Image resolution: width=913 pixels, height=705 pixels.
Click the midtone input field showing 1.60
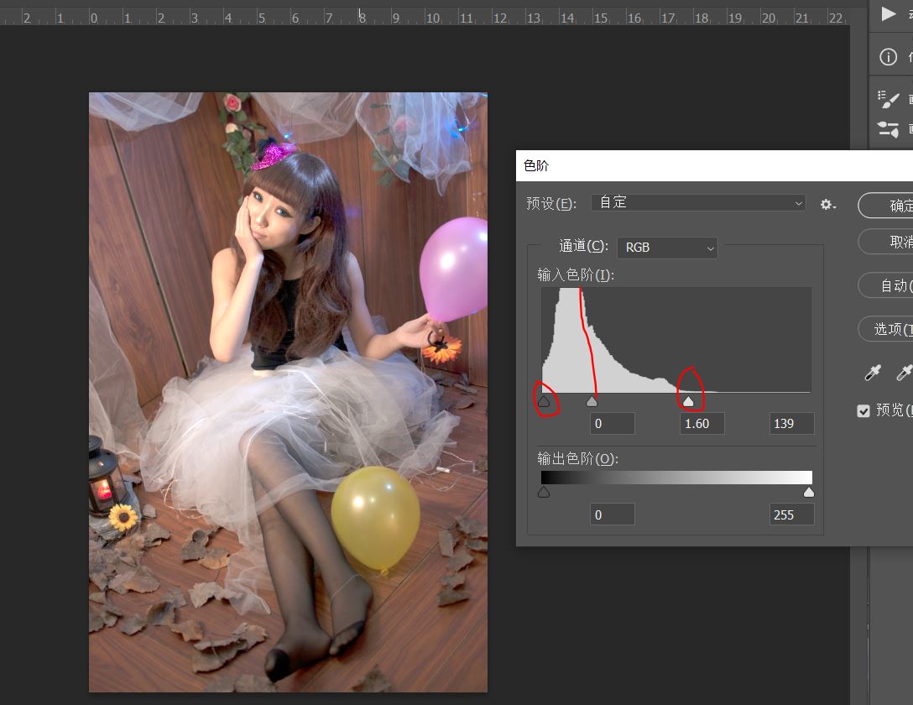702,424
